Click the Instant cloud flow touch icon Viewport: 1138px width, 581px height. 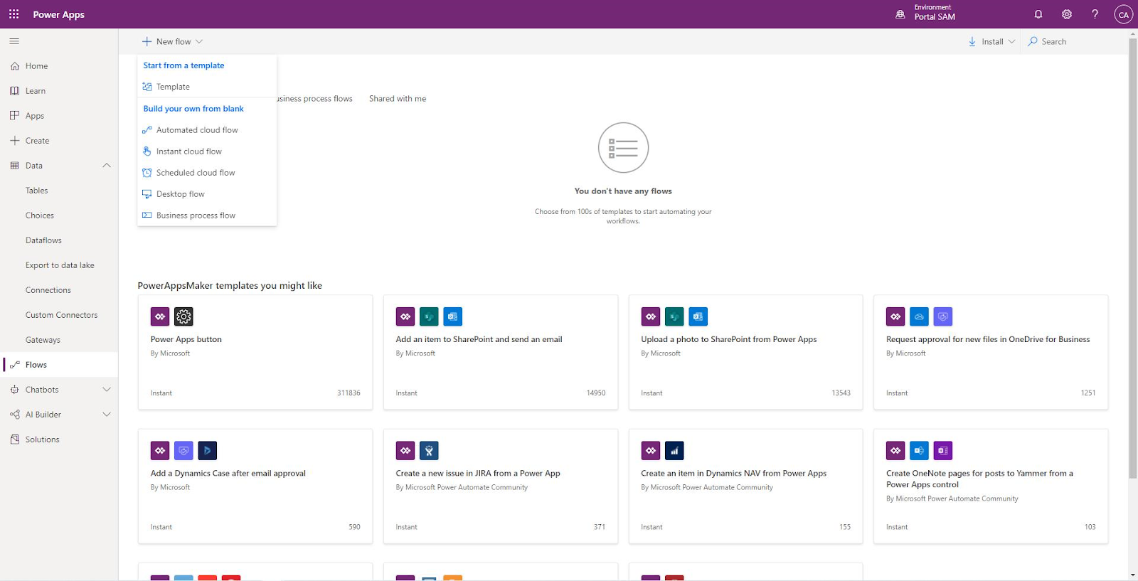tap(147, 151)
